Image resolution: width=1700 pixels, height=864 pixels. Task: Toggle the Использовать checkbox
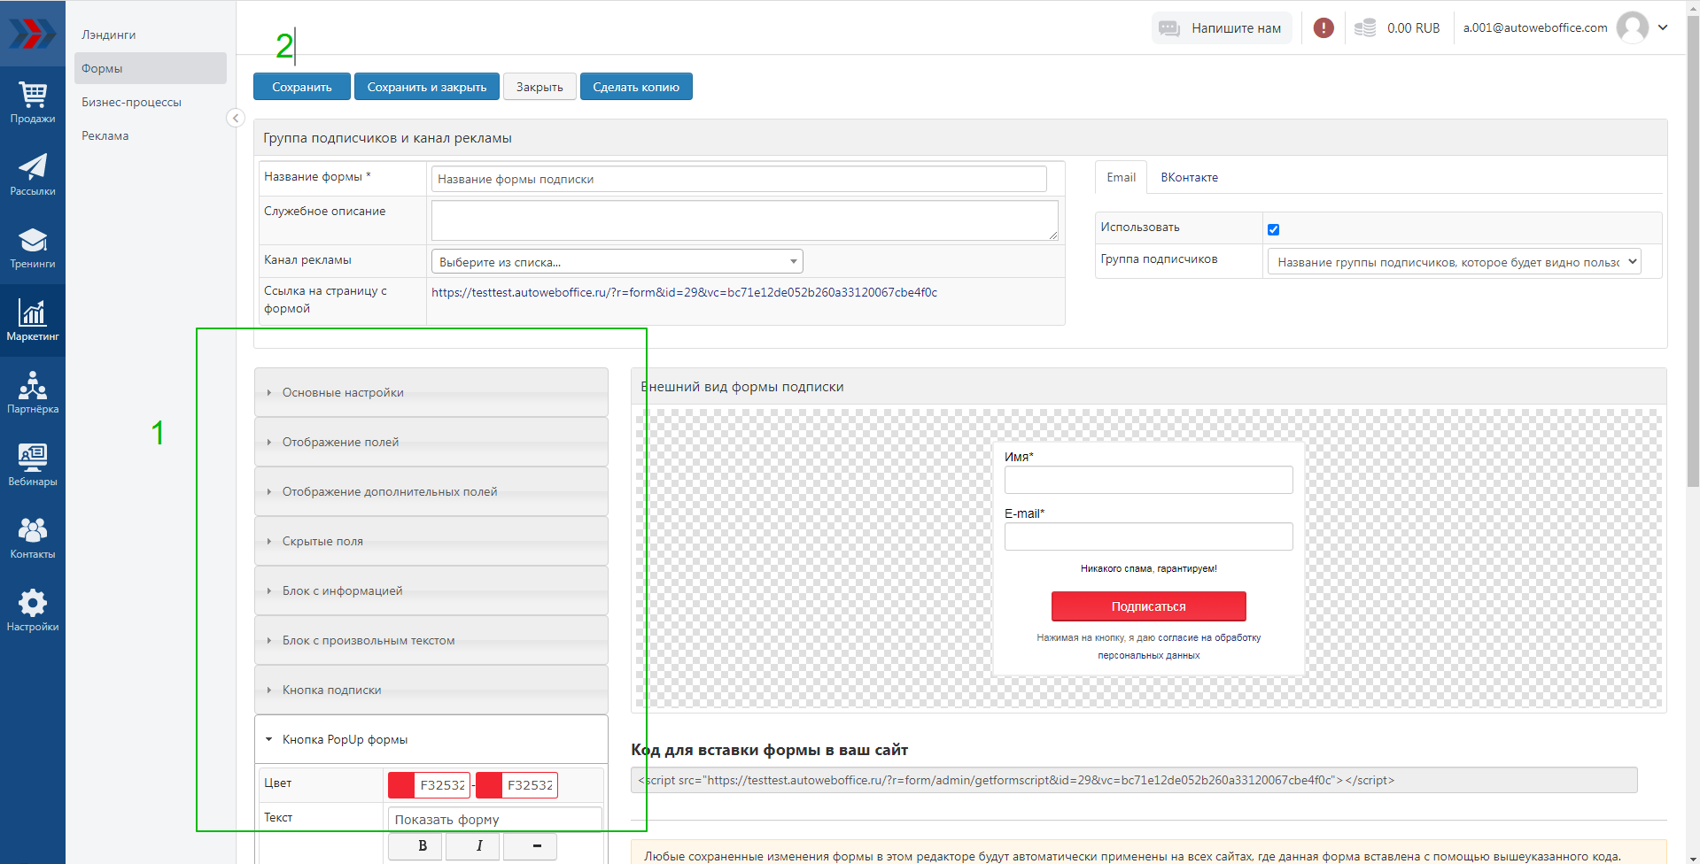point(1273,229)
